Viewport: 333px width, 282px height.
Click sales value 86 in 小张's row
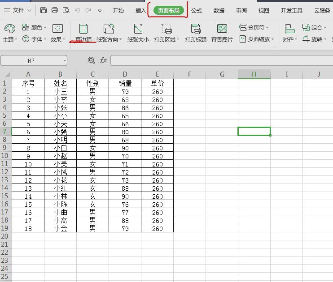point(125,107)
